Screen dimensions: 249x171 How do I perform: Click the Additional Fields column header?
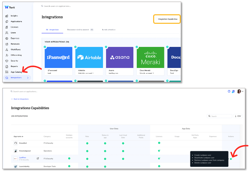[x=141, y=136]
